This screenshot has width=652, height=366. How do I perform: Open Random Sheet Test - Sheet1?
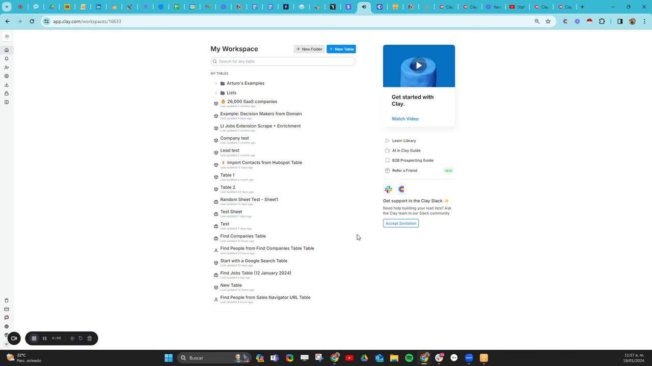(249, 200)
